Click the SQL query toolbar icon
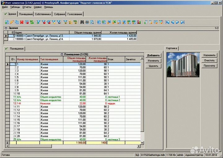This screenshot has height=158, width=223. coord(75,22)
